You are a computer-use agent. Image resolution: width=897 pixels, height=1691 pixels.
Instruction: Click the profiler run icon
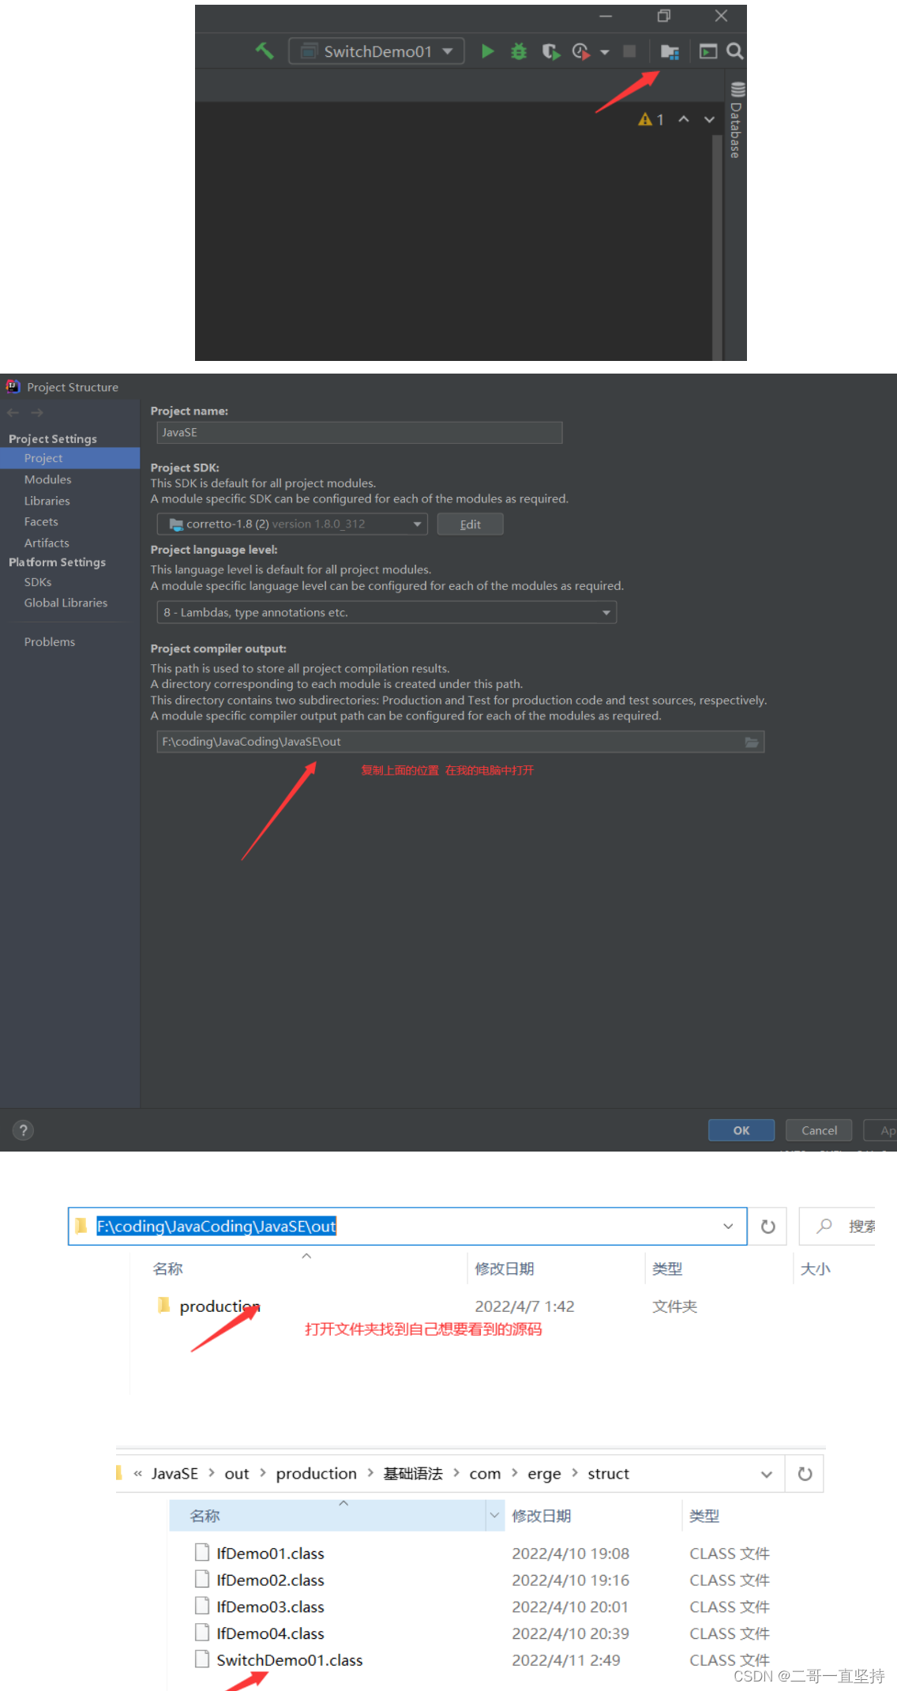pyautogui.click(x=580, y=51)
